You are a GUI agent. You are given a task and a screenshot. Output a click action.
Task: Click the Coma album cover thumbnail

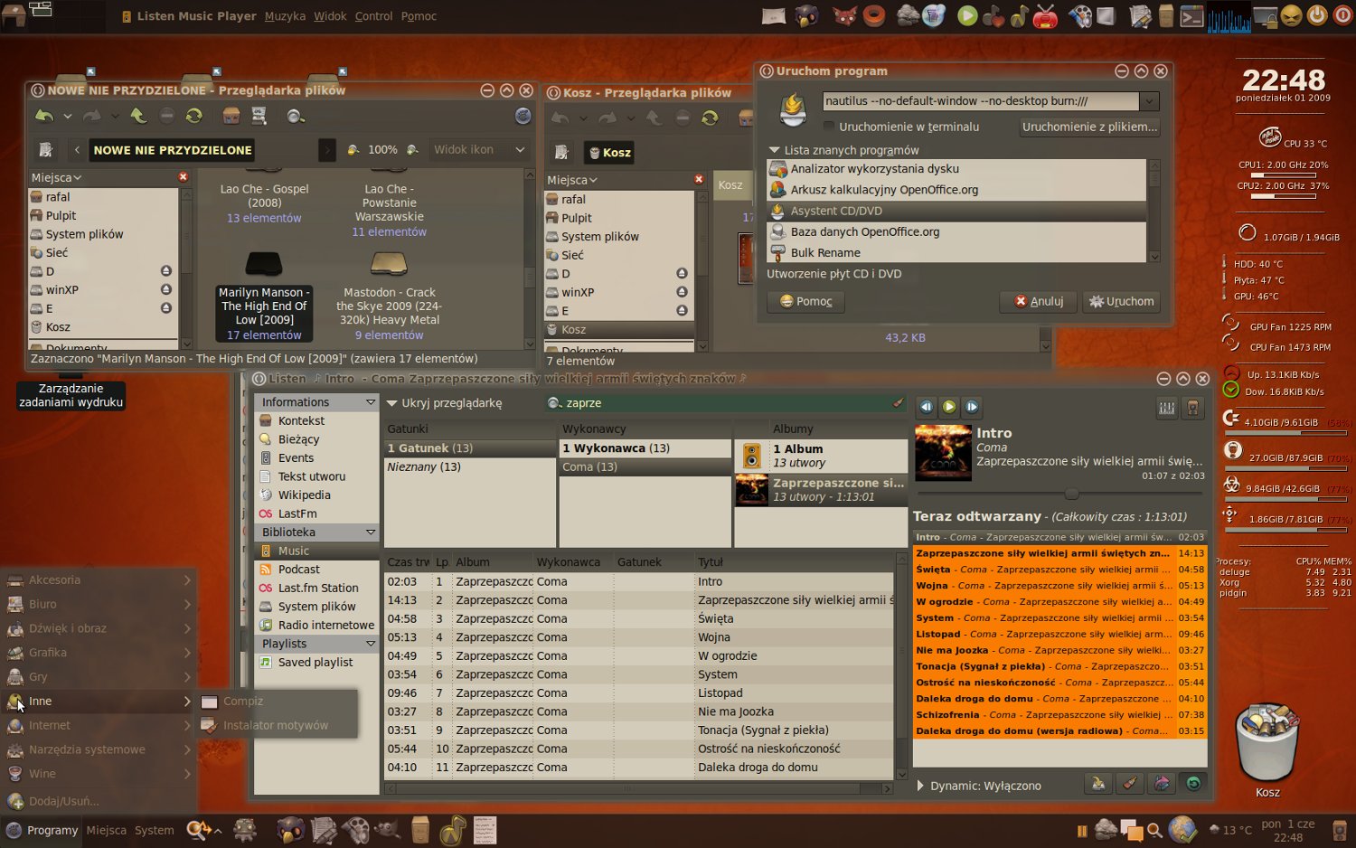click(943, 452)
